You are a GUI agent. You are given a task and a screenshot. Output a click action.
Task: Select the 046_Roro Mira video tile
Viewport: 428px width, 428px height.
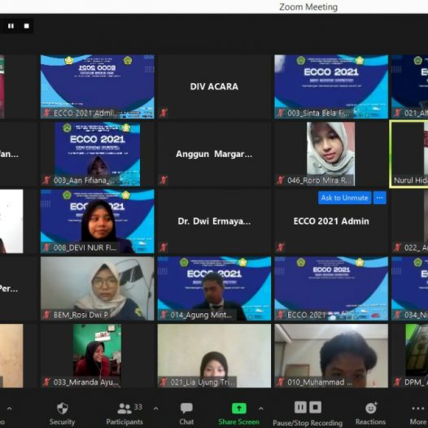click(331, 154)
